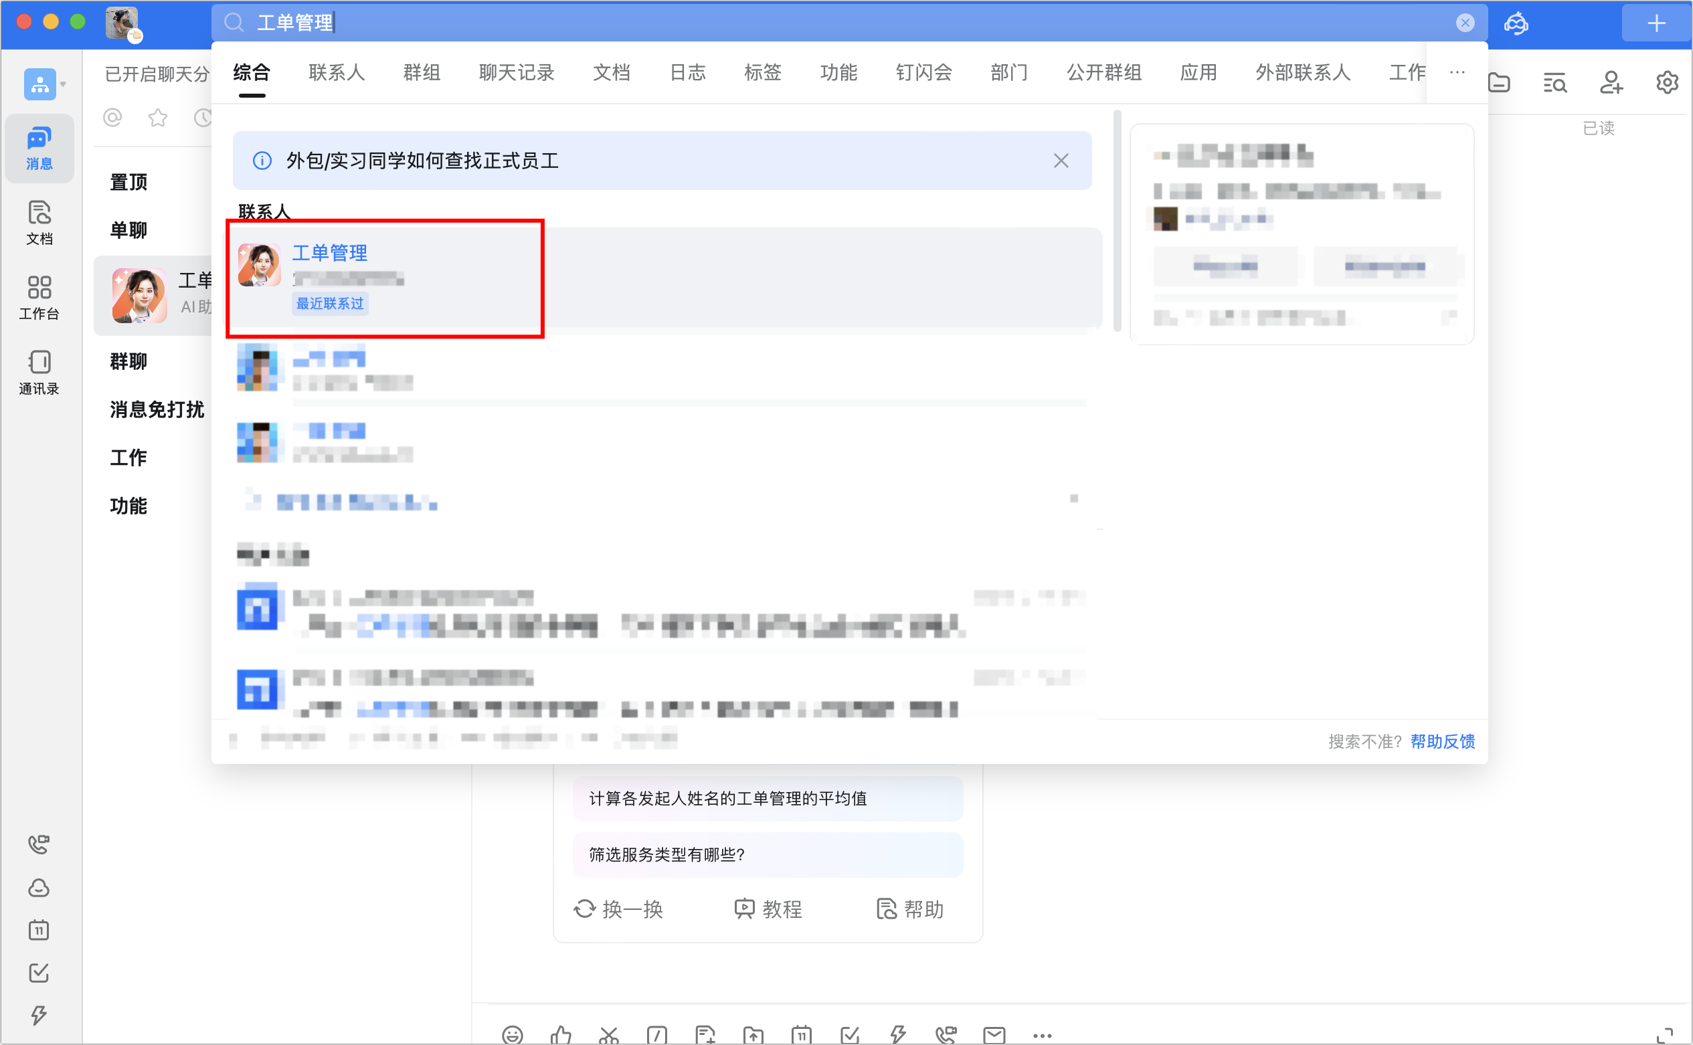Viewport: 1693px width, 1045px height.
Task: Click the search results scrollbar
Action: [x=1117, y=221]
